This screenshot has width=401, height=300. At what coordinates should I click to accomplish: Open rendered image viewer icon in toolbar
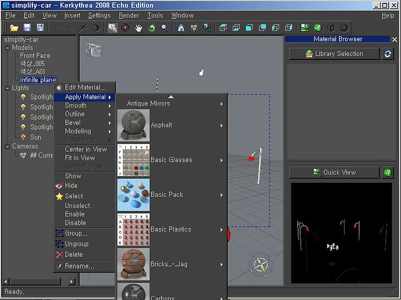pyautogui.click(x=305, y=28)
